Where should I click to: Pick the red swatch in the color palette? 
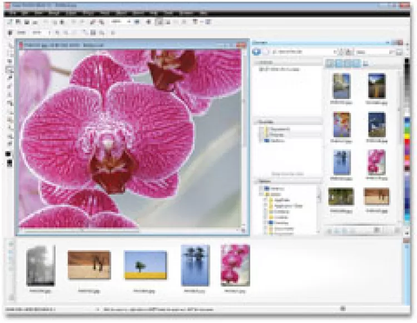tap(407, 142)
